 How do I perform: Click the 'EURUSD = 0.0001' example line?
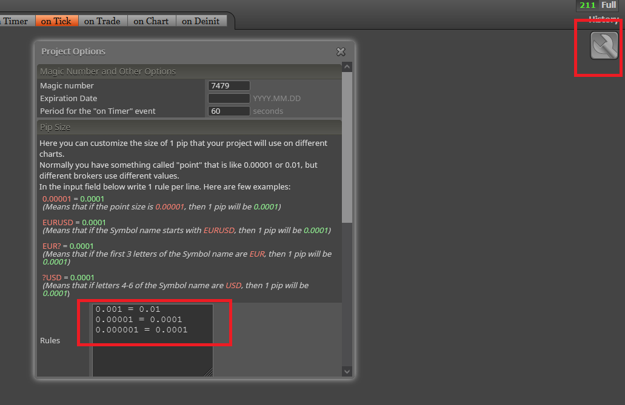[74, 222]
